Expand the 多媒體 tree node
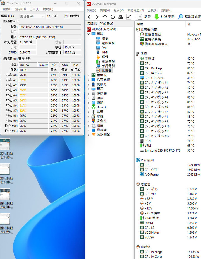Image resolution: width=201 pixels, height=259 pixels. point(88,94)
